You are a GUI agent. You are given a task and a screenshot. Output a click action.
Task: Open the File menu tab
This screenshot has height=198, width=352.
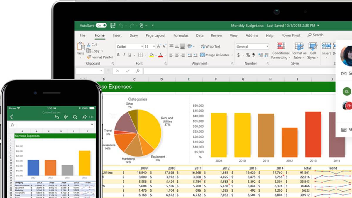pos(82,35)
